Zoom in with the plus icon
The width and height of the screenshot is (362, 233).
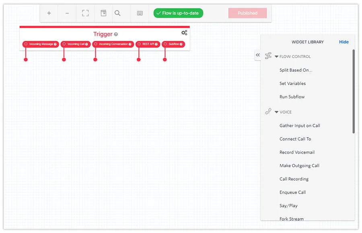(49, 13)
